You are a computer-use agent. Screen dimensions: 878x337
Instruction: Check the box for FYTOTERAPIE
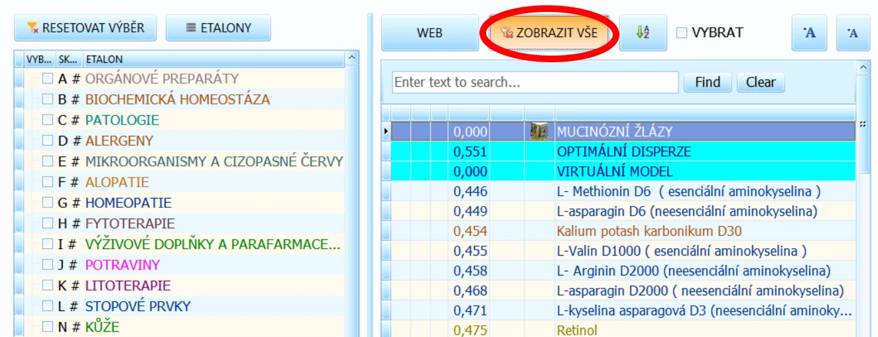pyautogui.click(x=48, y=223)
